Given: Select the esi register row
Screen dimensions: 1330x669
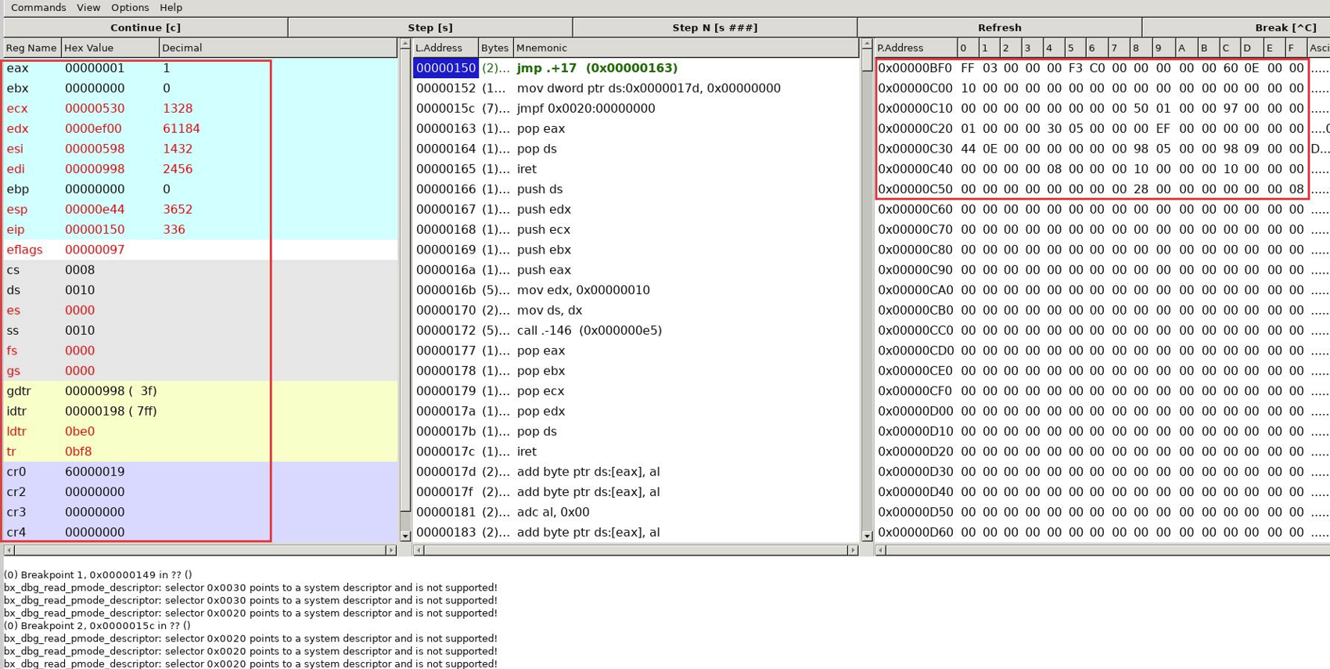Looking at the screenshot, I should 200,149.
